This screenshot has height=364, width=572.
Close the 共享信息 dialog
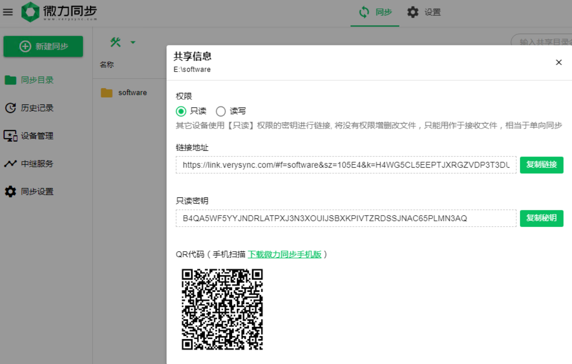coord(559,62)
